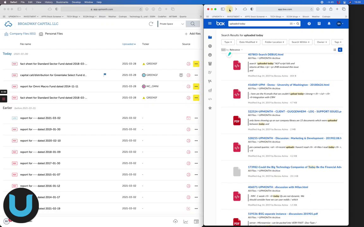The image size is (364, 227).
Task: Open UPMONTH bookmarks folder in left Safari
Action: tap(15, 16)
